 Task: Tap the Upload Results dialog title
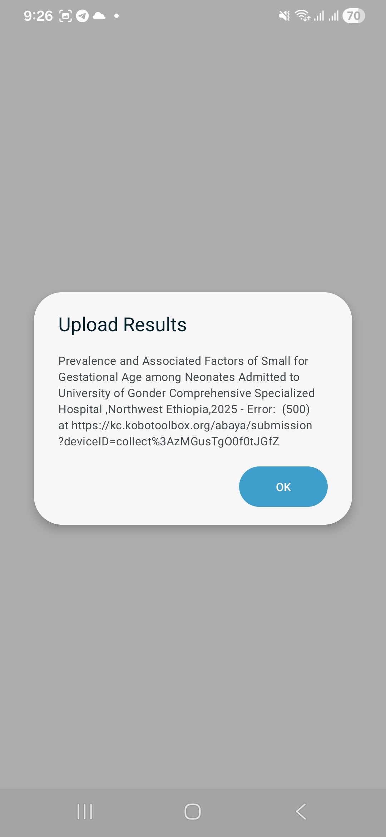122,325
